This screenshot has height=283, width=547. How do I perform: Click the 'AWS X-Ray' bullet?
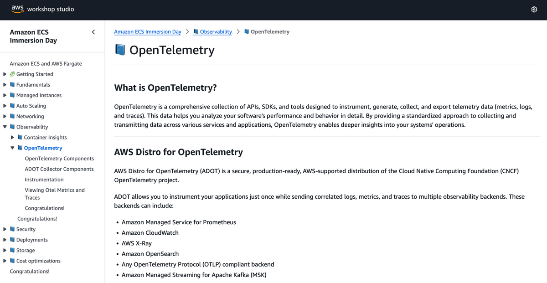137,243
